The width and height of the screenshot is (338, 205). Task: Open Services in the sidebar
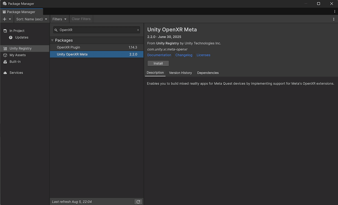[25, 73]
